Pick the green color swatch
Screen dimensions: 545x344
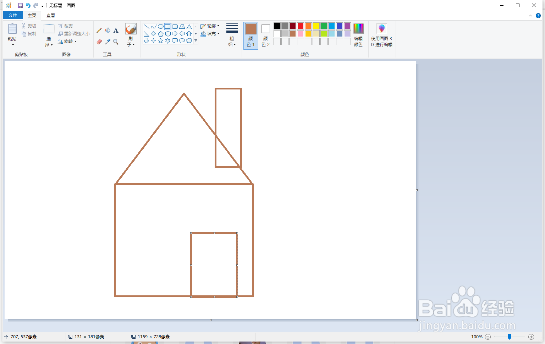tap(324, 26)
